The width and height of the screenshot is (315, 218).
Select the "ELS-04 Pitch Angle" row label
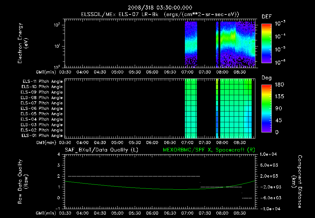[x=42, y=119]
